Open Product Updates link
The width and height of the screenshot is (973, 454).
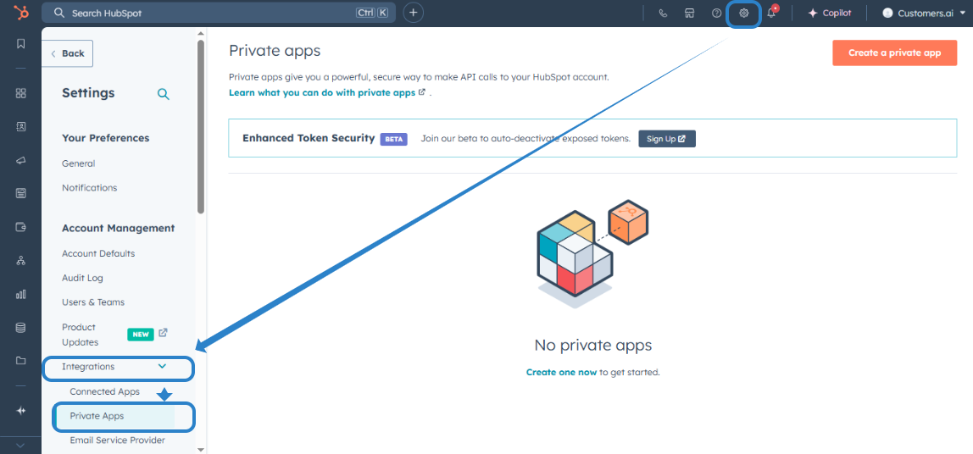coord(80,335)
